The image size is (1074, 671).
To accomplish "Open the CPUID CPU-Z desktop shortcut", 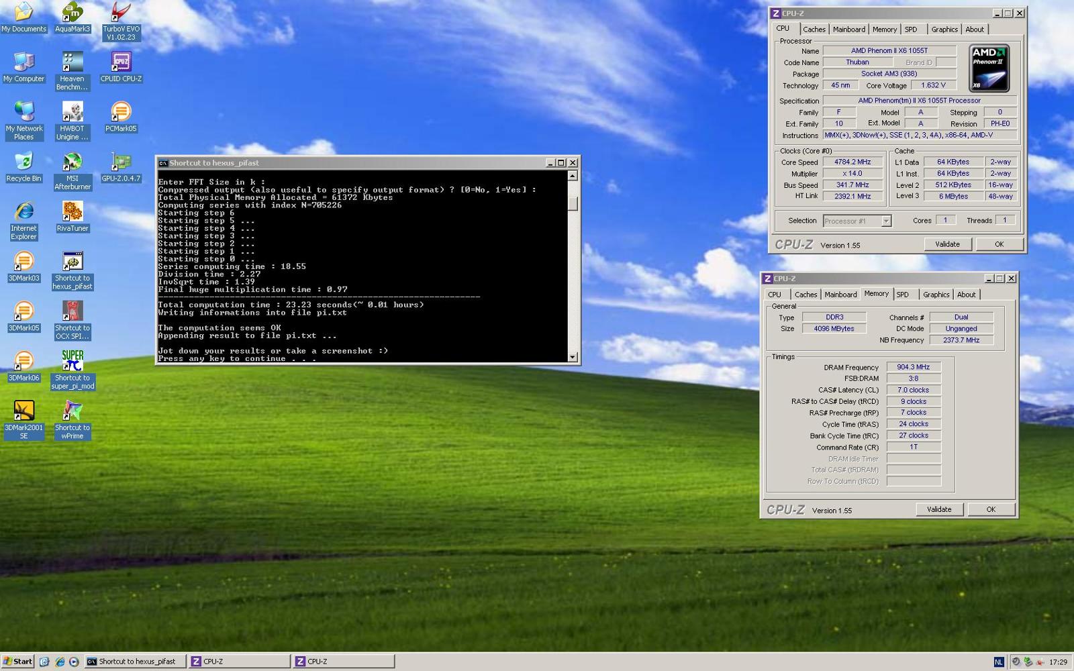I will click(x=121, y=67).
